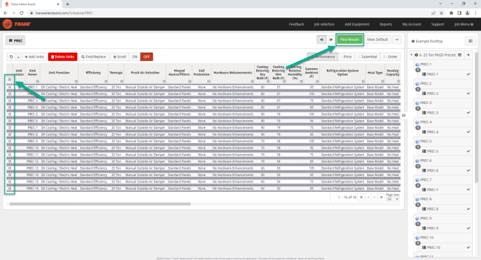Click the expand-right panel arrow icon

[331, 40]
